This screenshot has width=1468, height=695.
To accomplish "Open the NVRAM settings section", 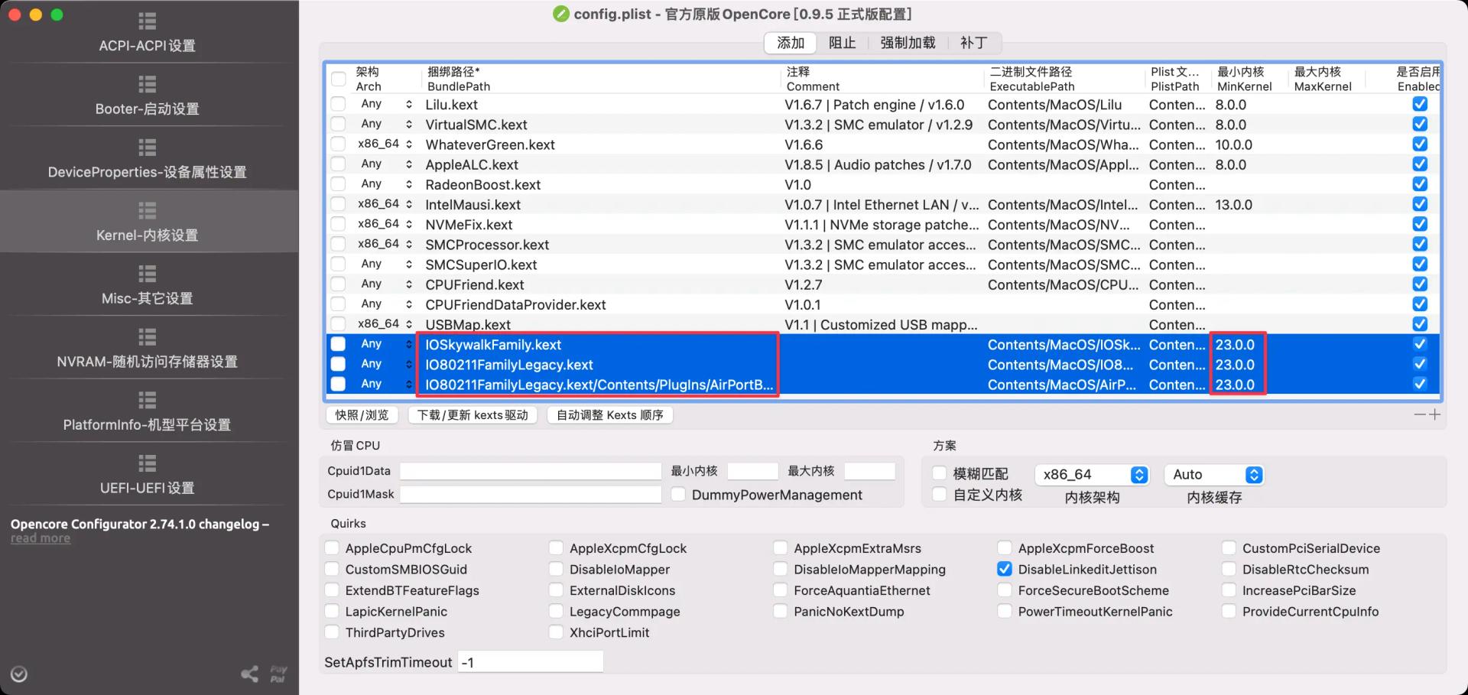I will pyautogui.click(x=148, y=349).
